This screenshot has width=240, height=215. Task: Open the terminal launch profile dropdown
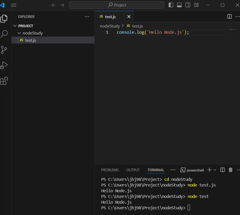(x=215, y=170)
